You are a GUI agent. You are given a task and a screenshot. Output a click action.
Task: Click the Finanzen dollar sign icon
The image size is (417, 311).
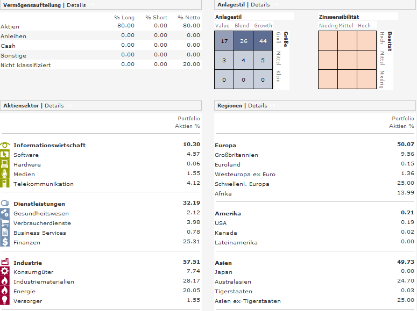pyautogui.click(x=4, y=242)
